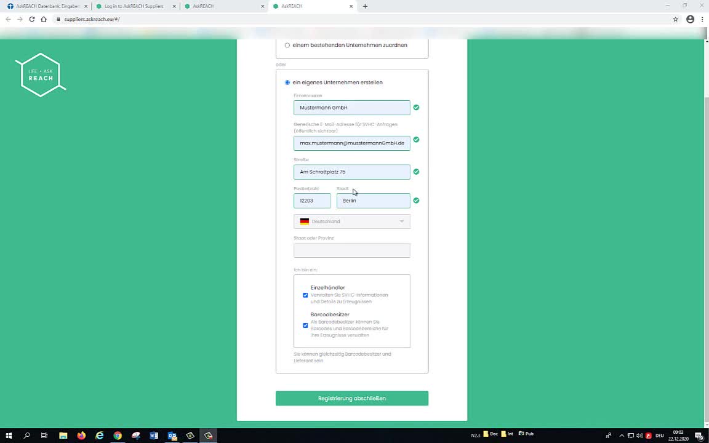Open the Chrome profile account icon
The width and height of the screenshot is (709, 443).
[690, 19]
